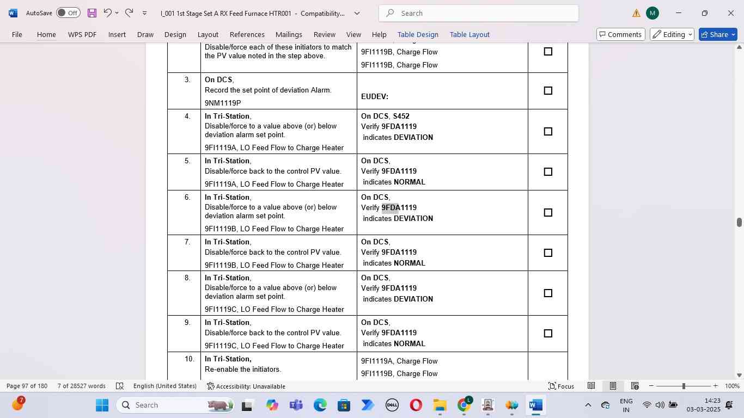The height and width of the screenshot is (418, 744).
Task: Switch to Web Layout view
Action: pos(635,386)
